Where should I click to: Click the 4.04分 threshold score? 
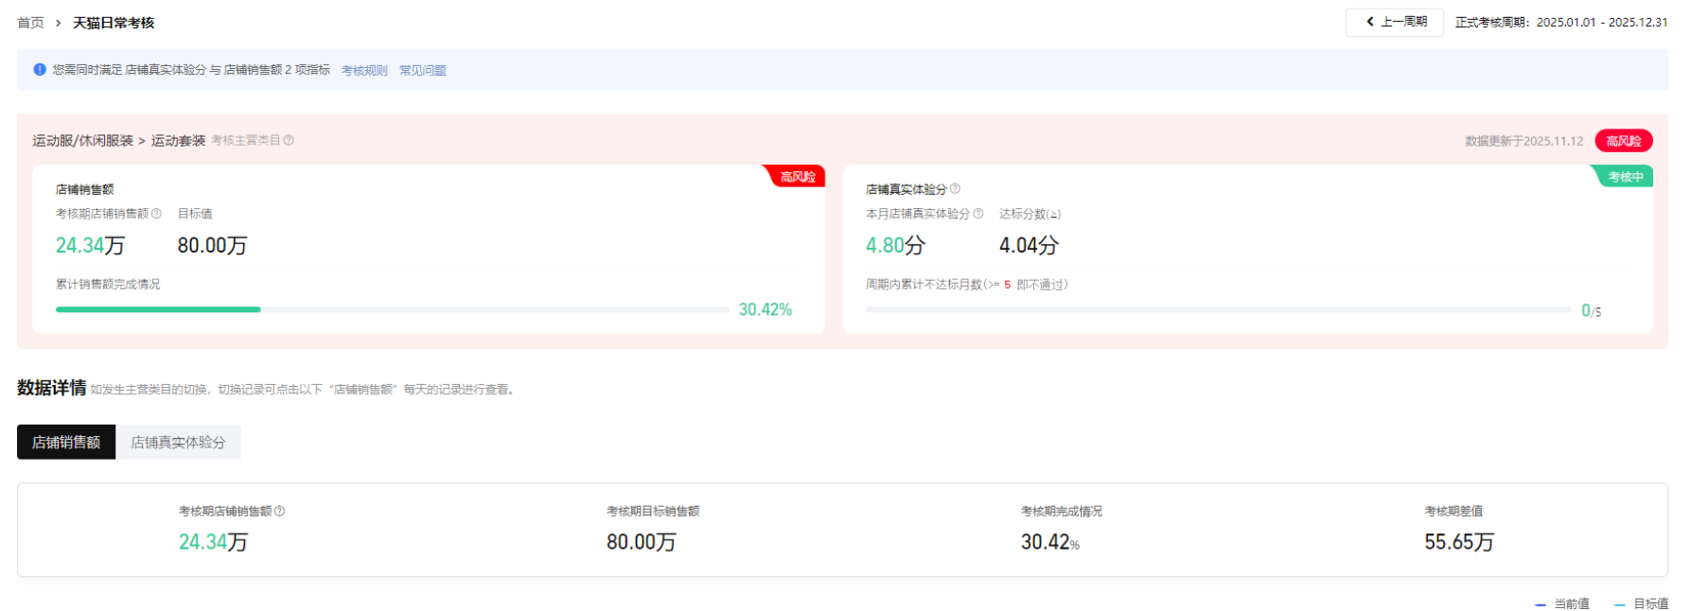[x=1029, y=245]
